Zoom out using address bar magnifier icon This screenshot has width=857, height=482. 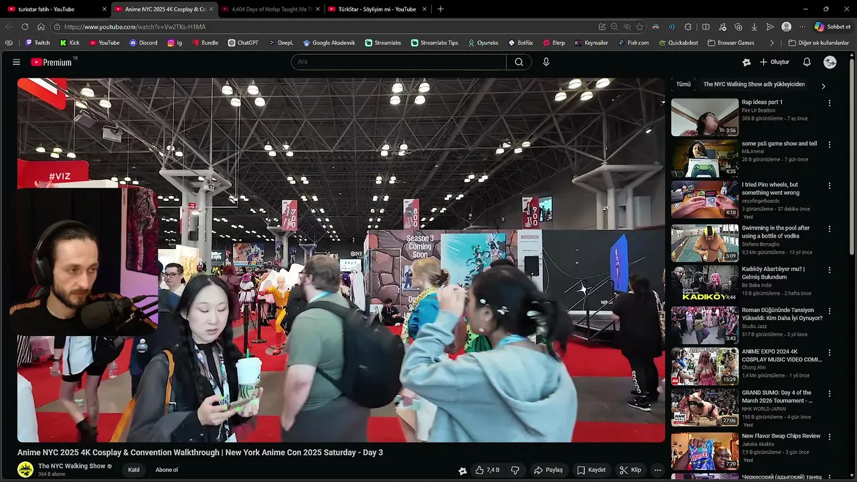coord(614,27)
